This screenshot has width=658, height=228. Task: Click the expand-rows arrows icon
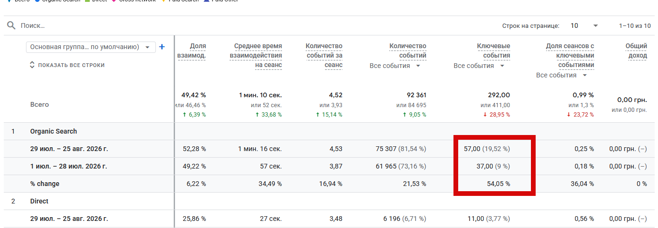point(32,65)
